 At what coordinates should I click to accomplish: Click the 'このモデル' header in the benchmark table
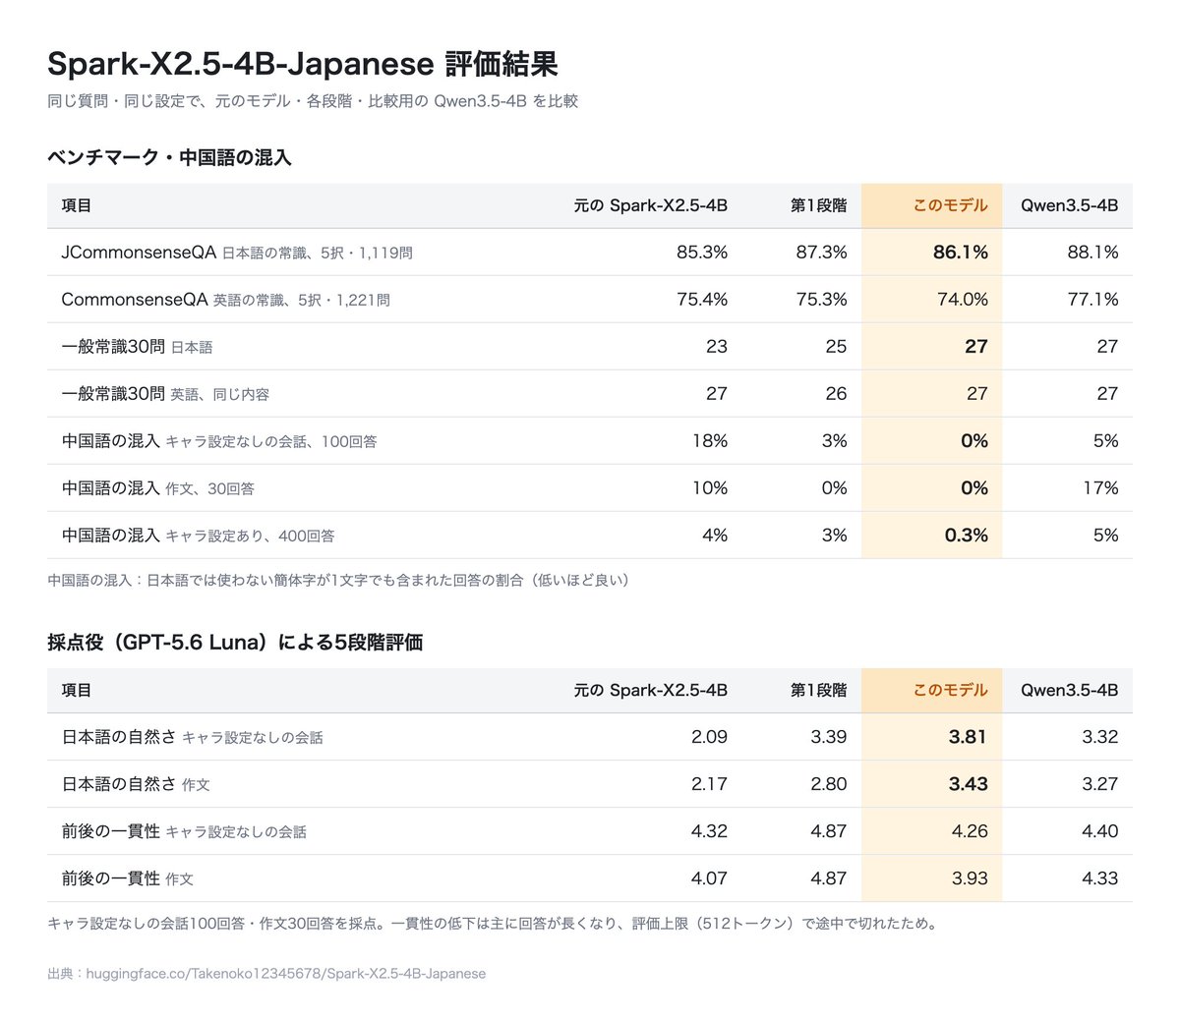point(951,205)
